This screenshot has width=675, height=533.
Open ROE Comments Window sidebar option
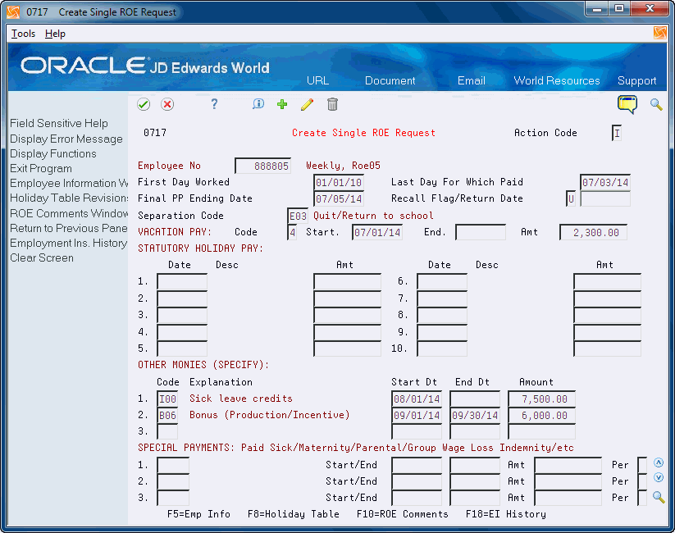[69, 213]
